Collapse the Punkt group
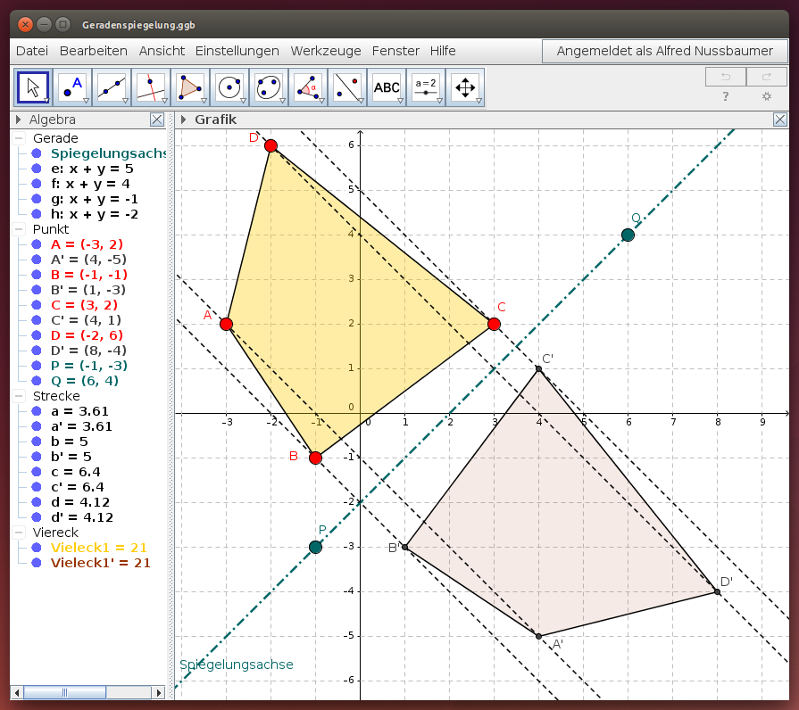The width and height of the screenshot is (799, 710). point(19,229)
